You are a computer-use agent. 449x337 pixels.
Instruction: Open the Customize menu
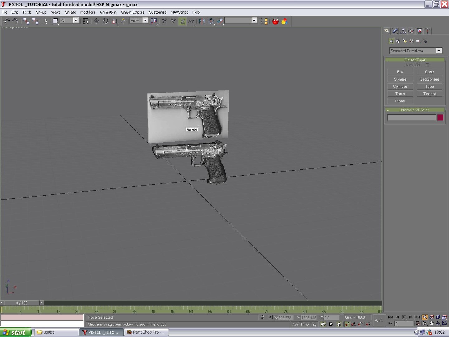click(157, 12)
